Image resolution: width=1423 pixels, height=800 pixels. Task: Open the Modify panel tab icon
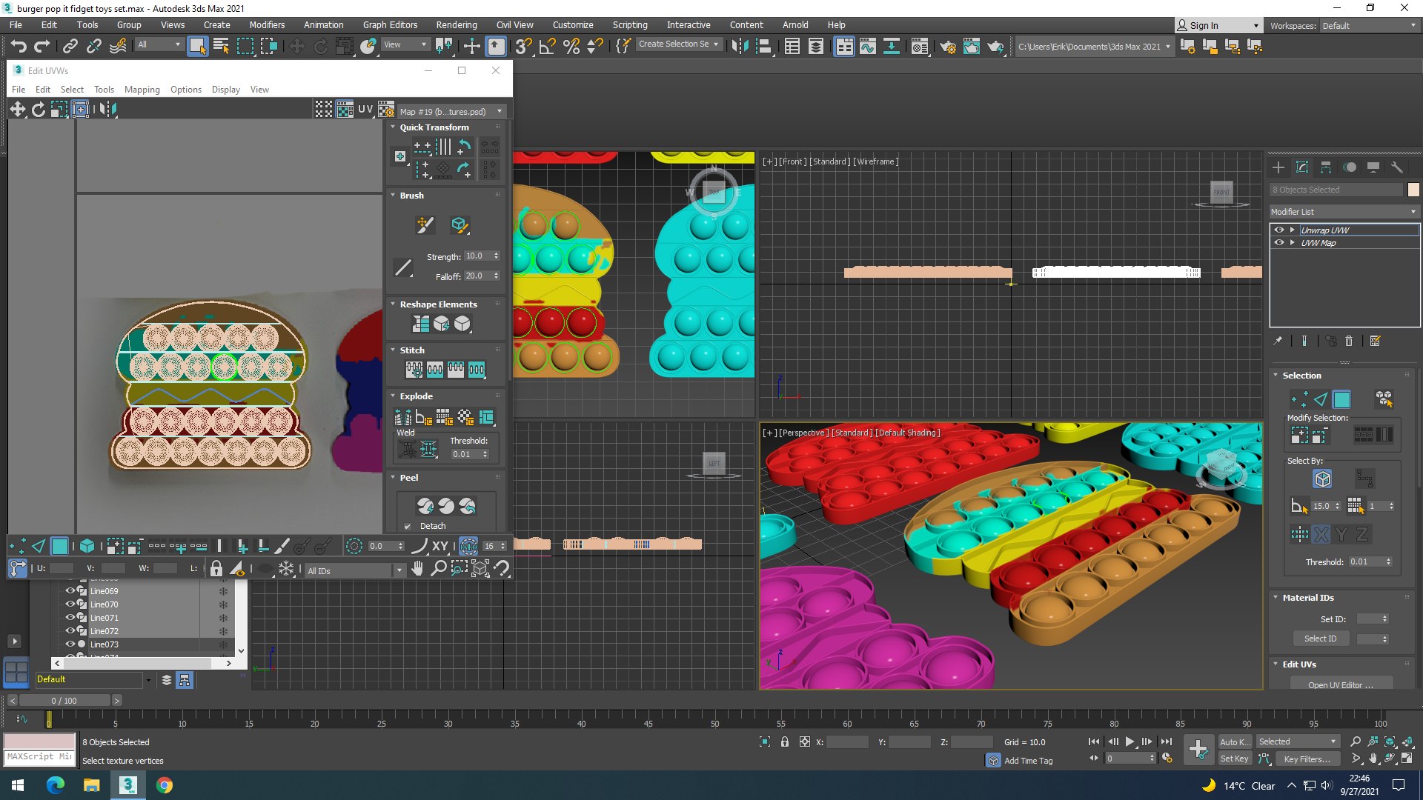(1302, 167)
